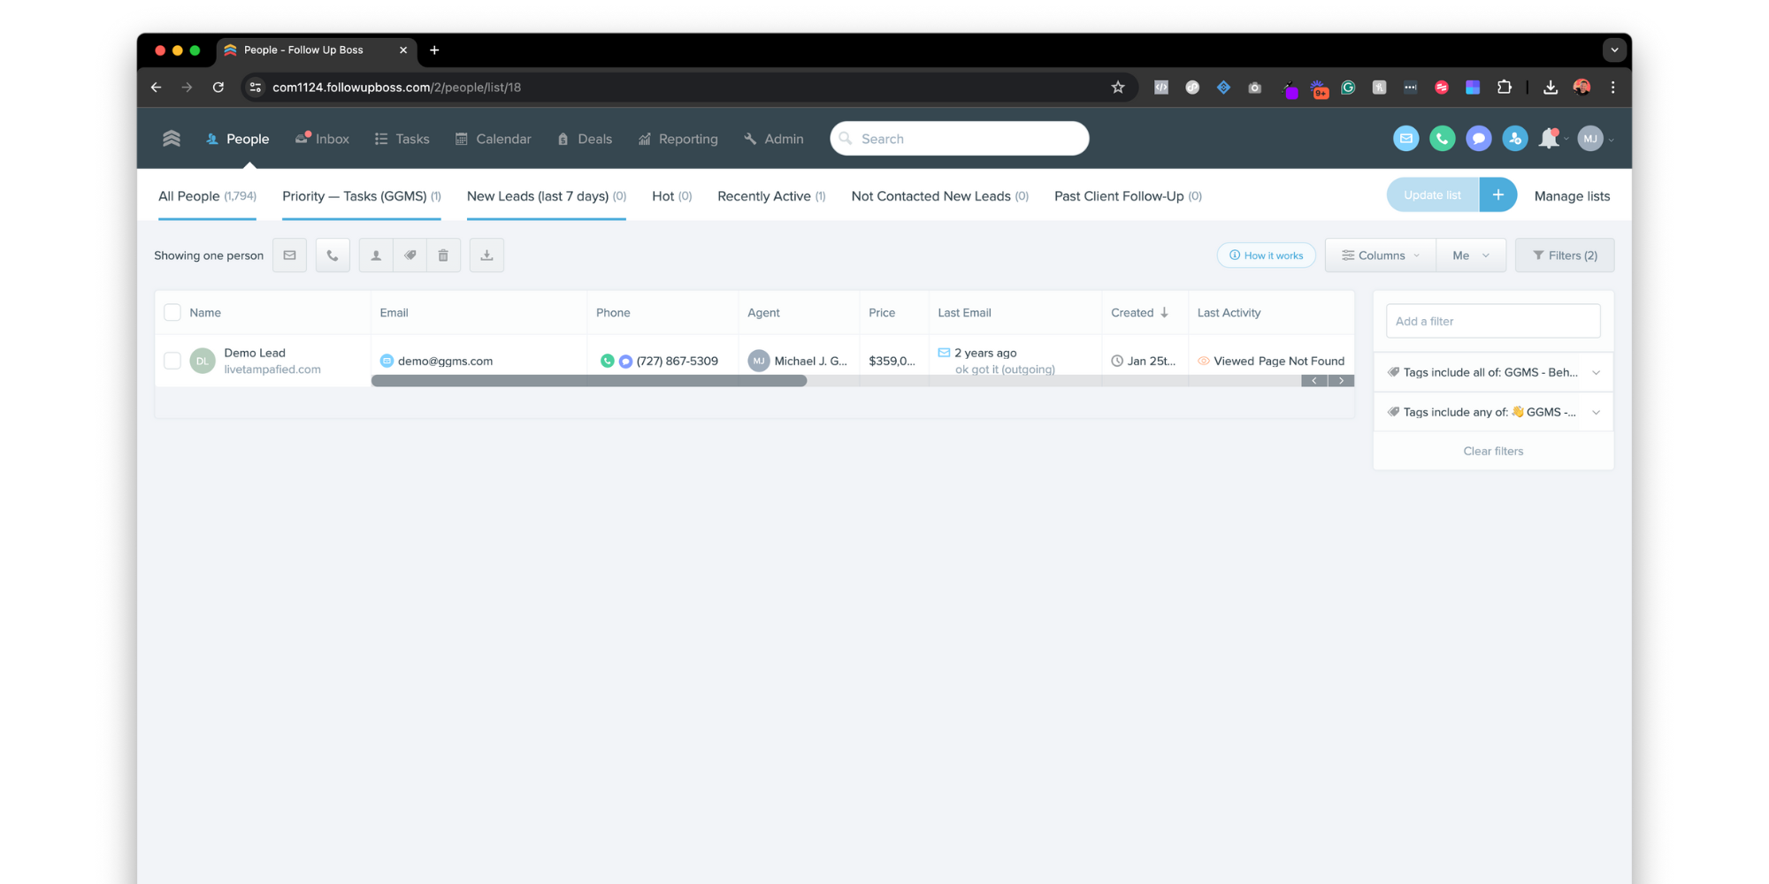The width and height of the screenshot is (1769, 884).
Task: Open the Chrome three-dot menu
Action: click(1612, 88)
